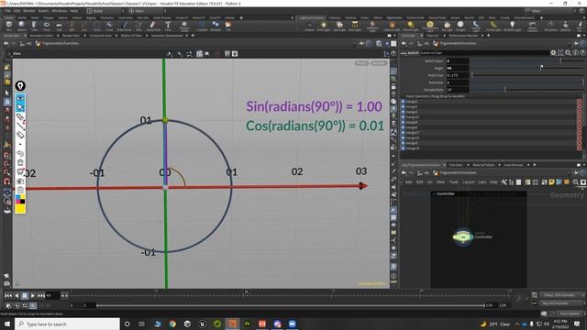The image size is (587, 330).
Task: Select the Tube shelf tool
Action: (34, 26)
